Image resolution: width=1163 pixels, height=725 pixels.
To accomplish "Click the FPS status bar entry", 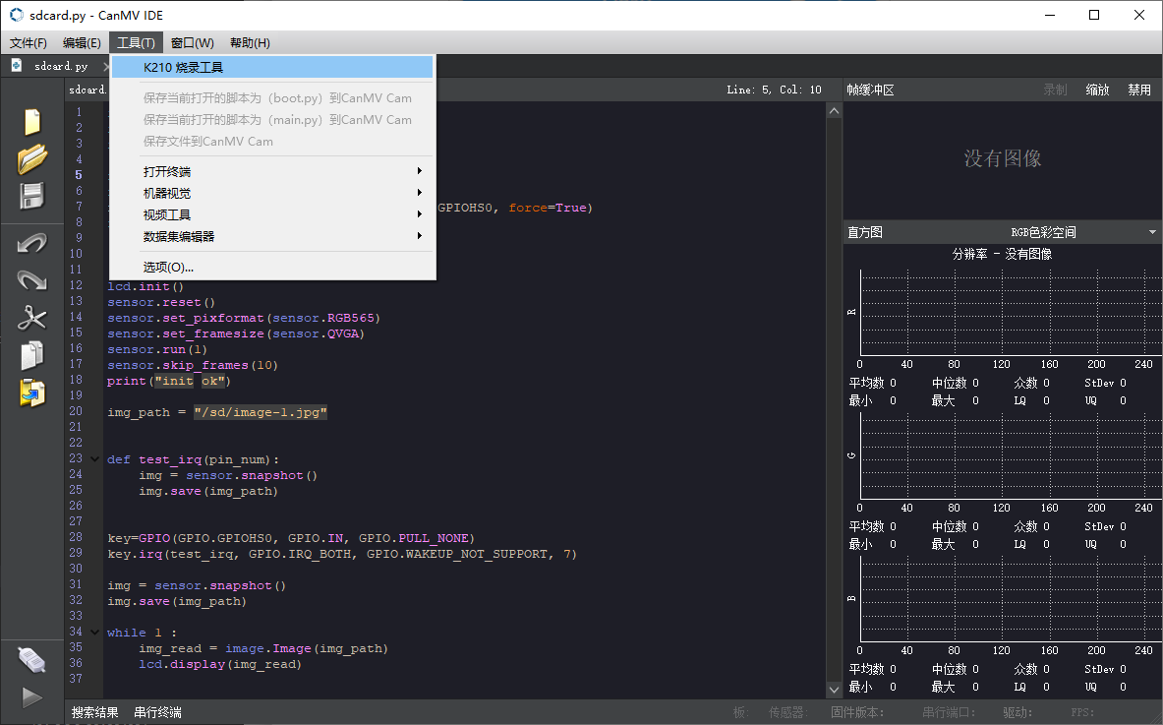I will click(1082, 712).
